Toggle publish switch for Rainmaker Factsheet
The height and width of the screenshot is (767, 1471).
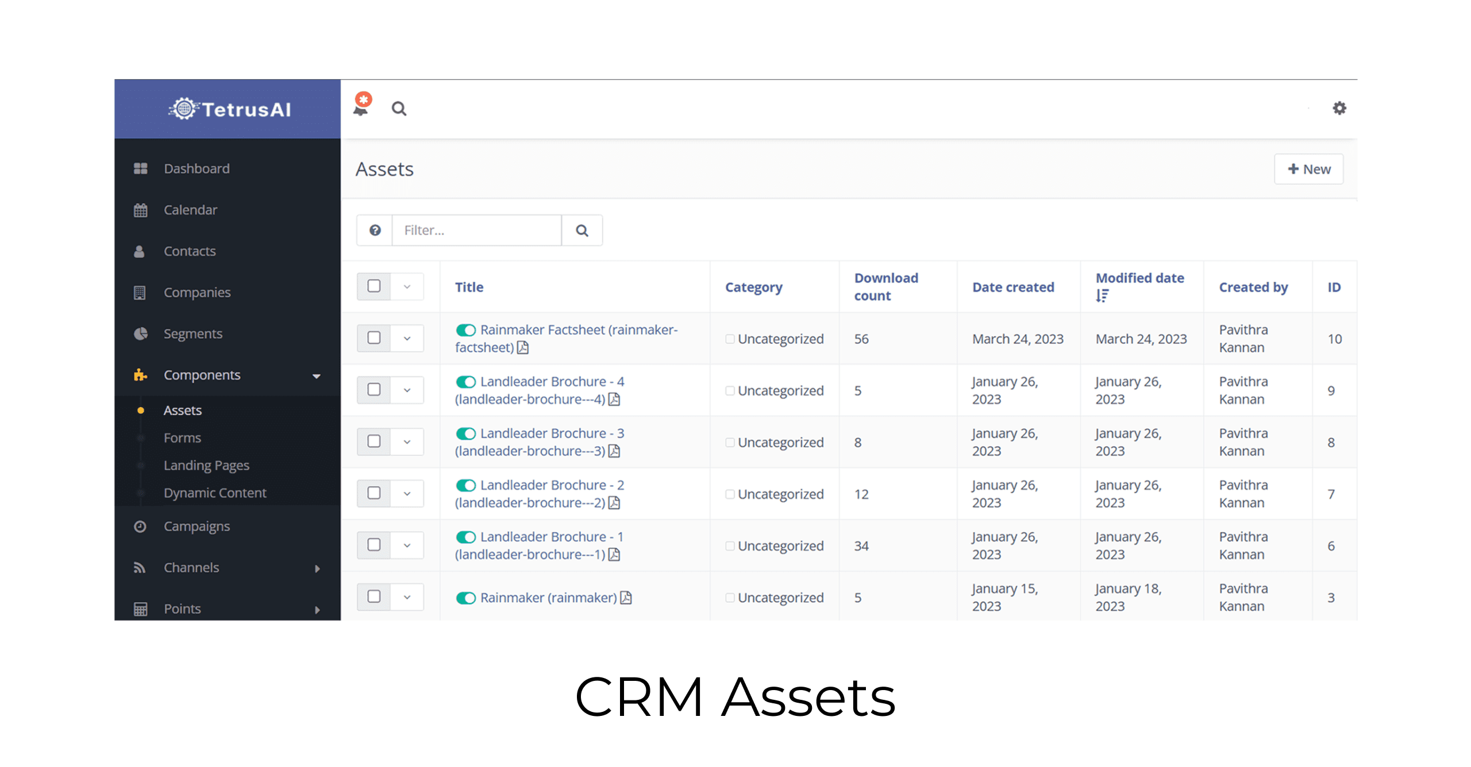tap(465, 330)
